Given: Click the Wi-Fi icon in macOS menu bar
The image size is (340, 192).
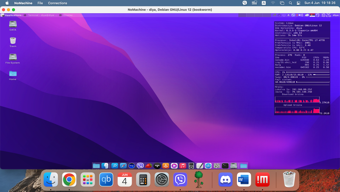Looking at the screenshot, I should click(x=273, y=3).
